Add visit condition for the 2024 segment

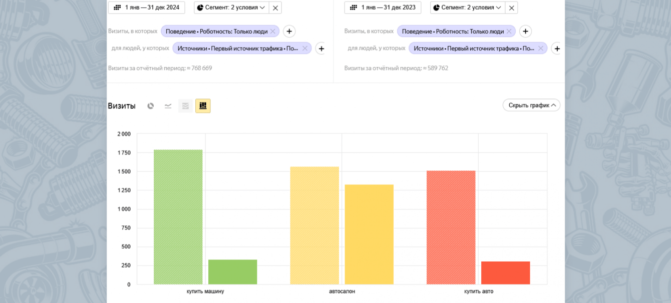click(289, 31)
